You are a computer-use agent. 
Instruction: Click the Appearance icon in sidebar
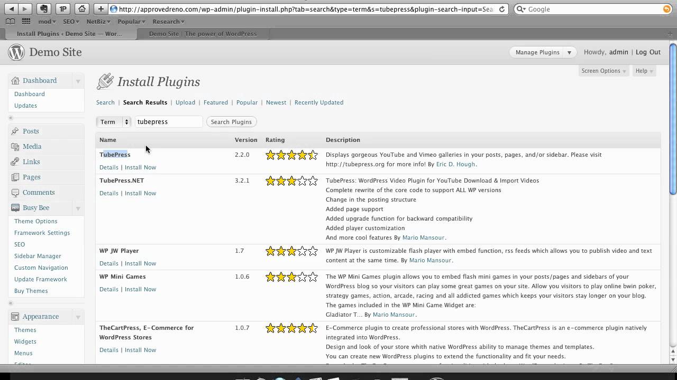15,317
